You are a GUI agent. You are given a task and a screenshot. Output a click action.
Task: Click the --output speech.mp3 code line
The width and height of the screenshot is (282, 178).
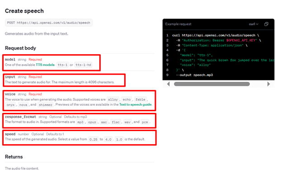point(195,75)
